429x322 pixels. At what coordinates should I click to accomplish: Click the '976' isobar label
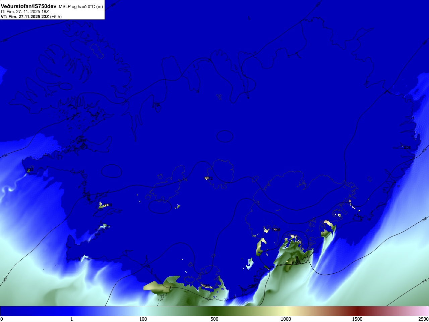[425, 281]
